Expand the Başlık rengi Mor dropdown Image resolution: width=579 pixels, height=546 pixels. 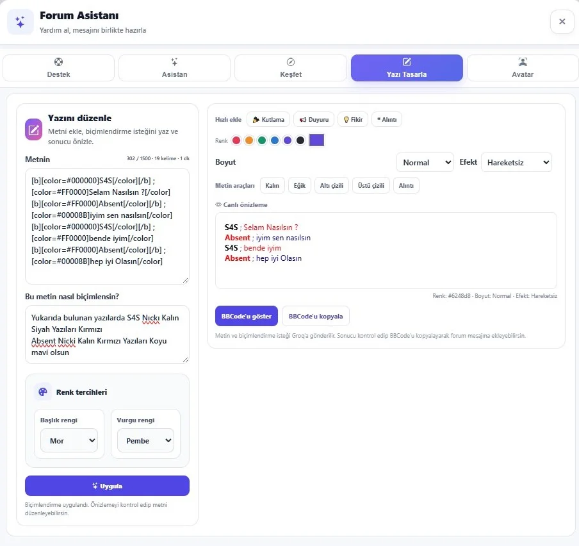tap(69, 440)
